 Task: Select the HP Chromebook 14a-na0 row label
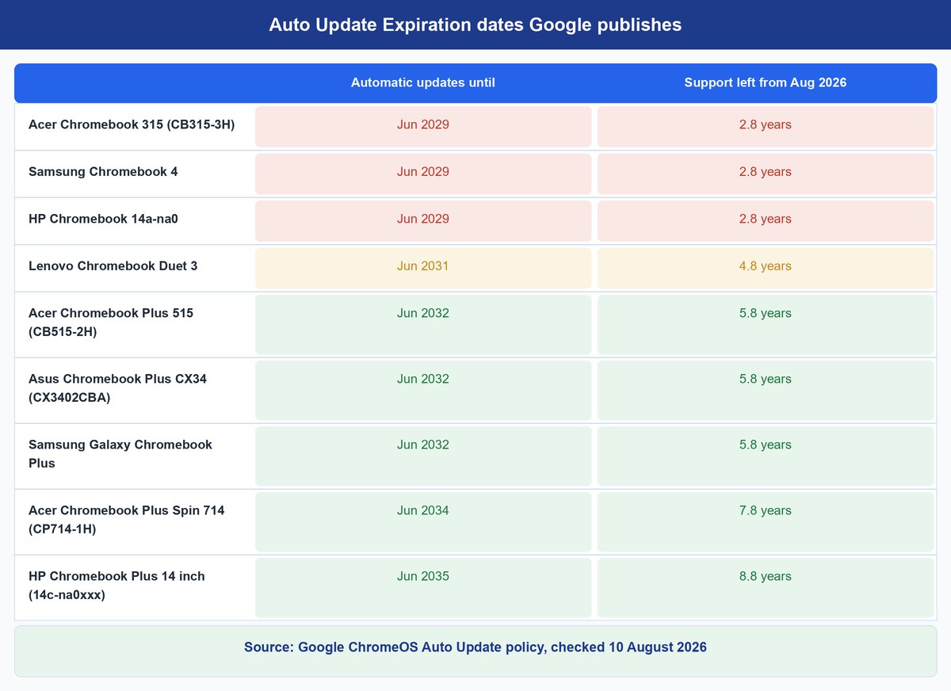pyautogui.click(x=103, y=219)
